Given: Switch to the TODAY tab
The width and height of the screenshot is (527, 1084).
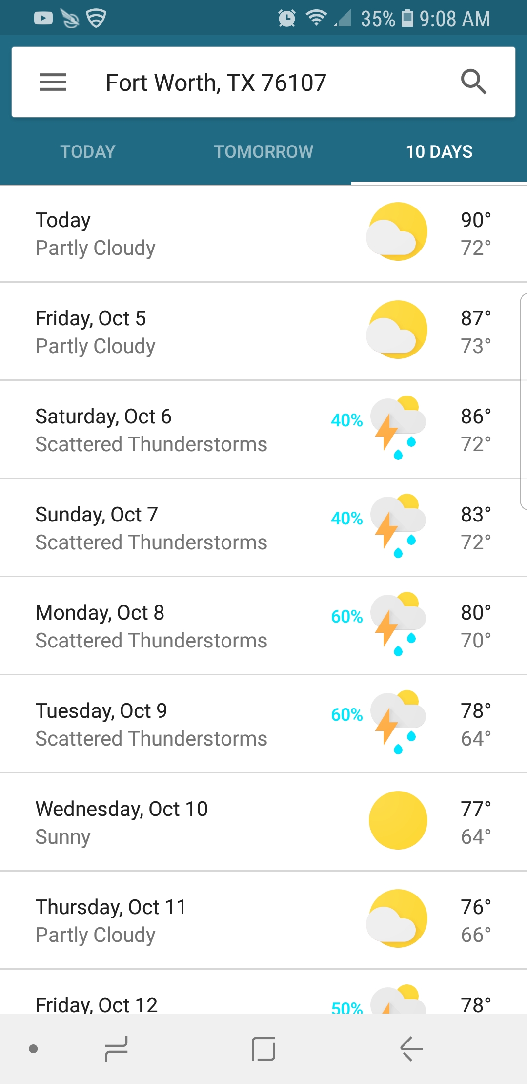Looking at the screenshot, I should click(88, 152).
